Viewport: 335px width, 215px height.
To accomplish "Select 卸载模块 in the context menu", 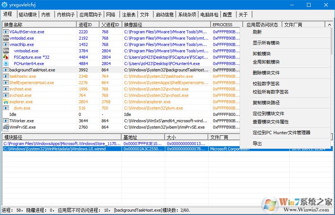I will click(261, 54).
